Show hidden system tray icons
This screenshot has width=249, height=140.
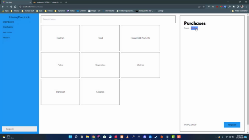[x=216, y=137]
